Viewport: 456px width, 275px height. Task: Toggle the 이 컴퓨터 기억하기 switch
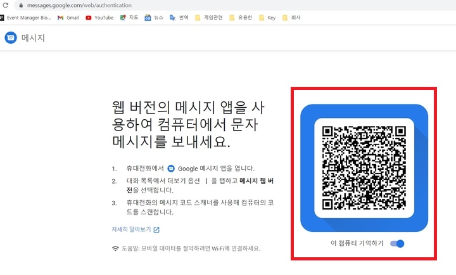point(397,243)
